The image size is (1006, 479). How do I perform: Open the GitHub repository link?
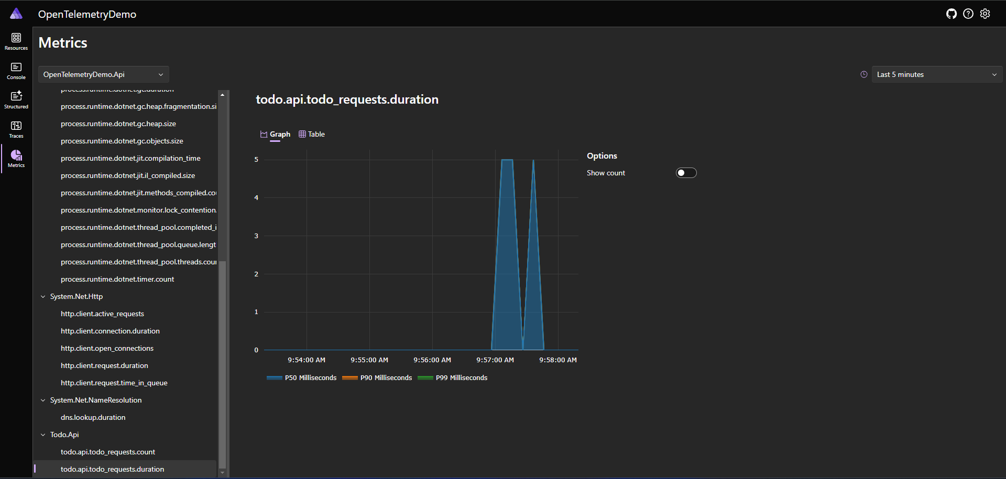[952, 14]
